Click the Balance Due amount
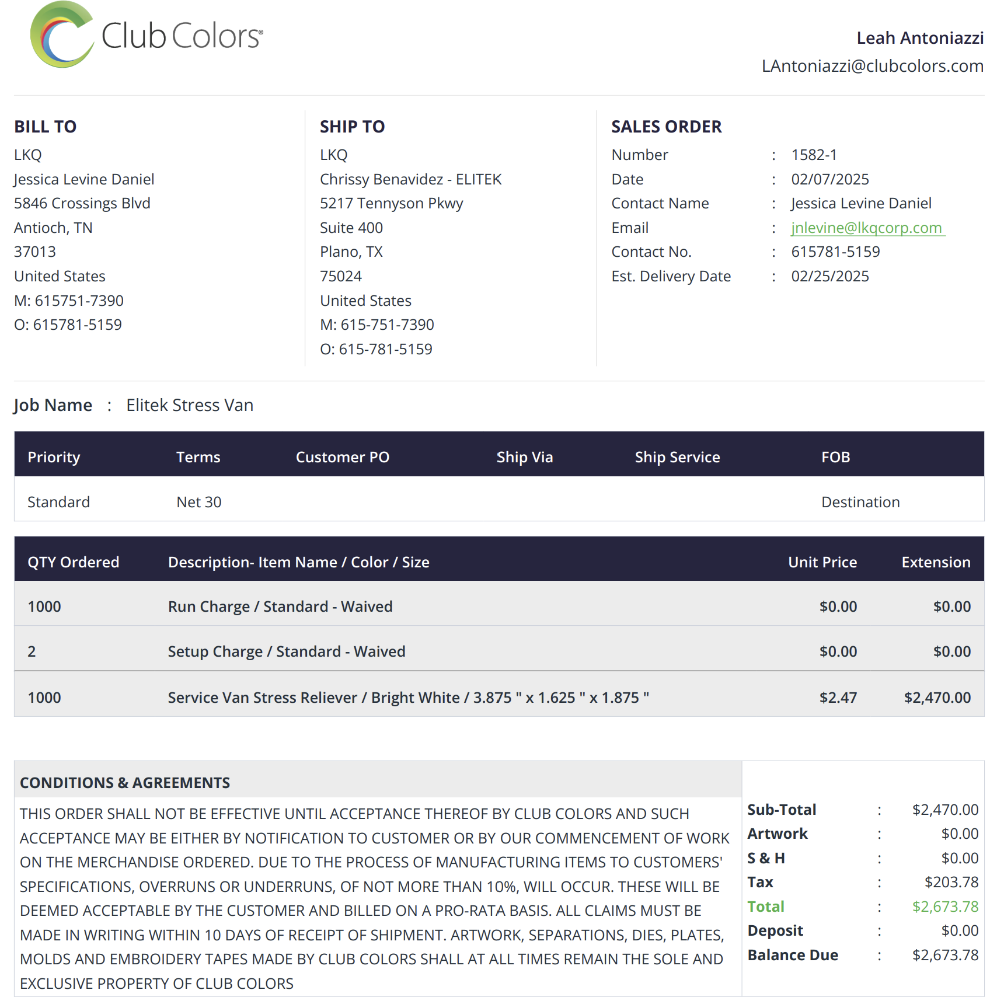Viewport: 997px width, 997px height. coord(946,955)
